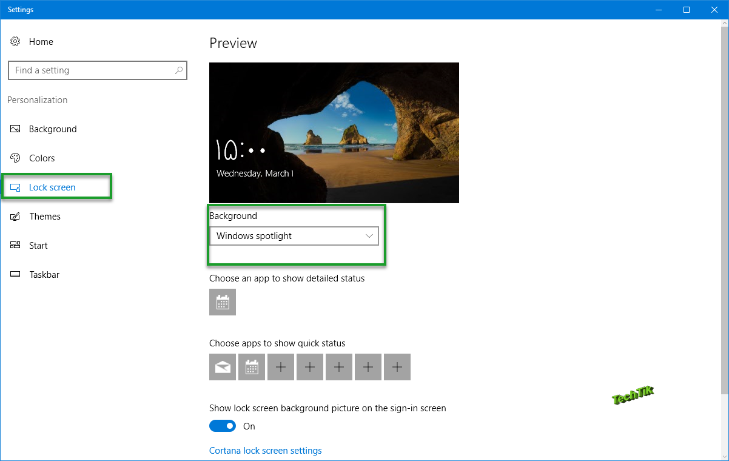Click the search magnifier icon
The width and height of the screenshot is (729, 461).
[x=179, y=70]
